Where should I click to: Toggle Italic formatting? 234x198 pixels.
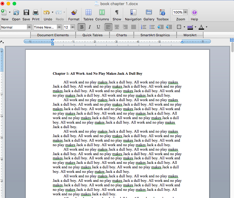pyautogui.click(x=90, y=27)
